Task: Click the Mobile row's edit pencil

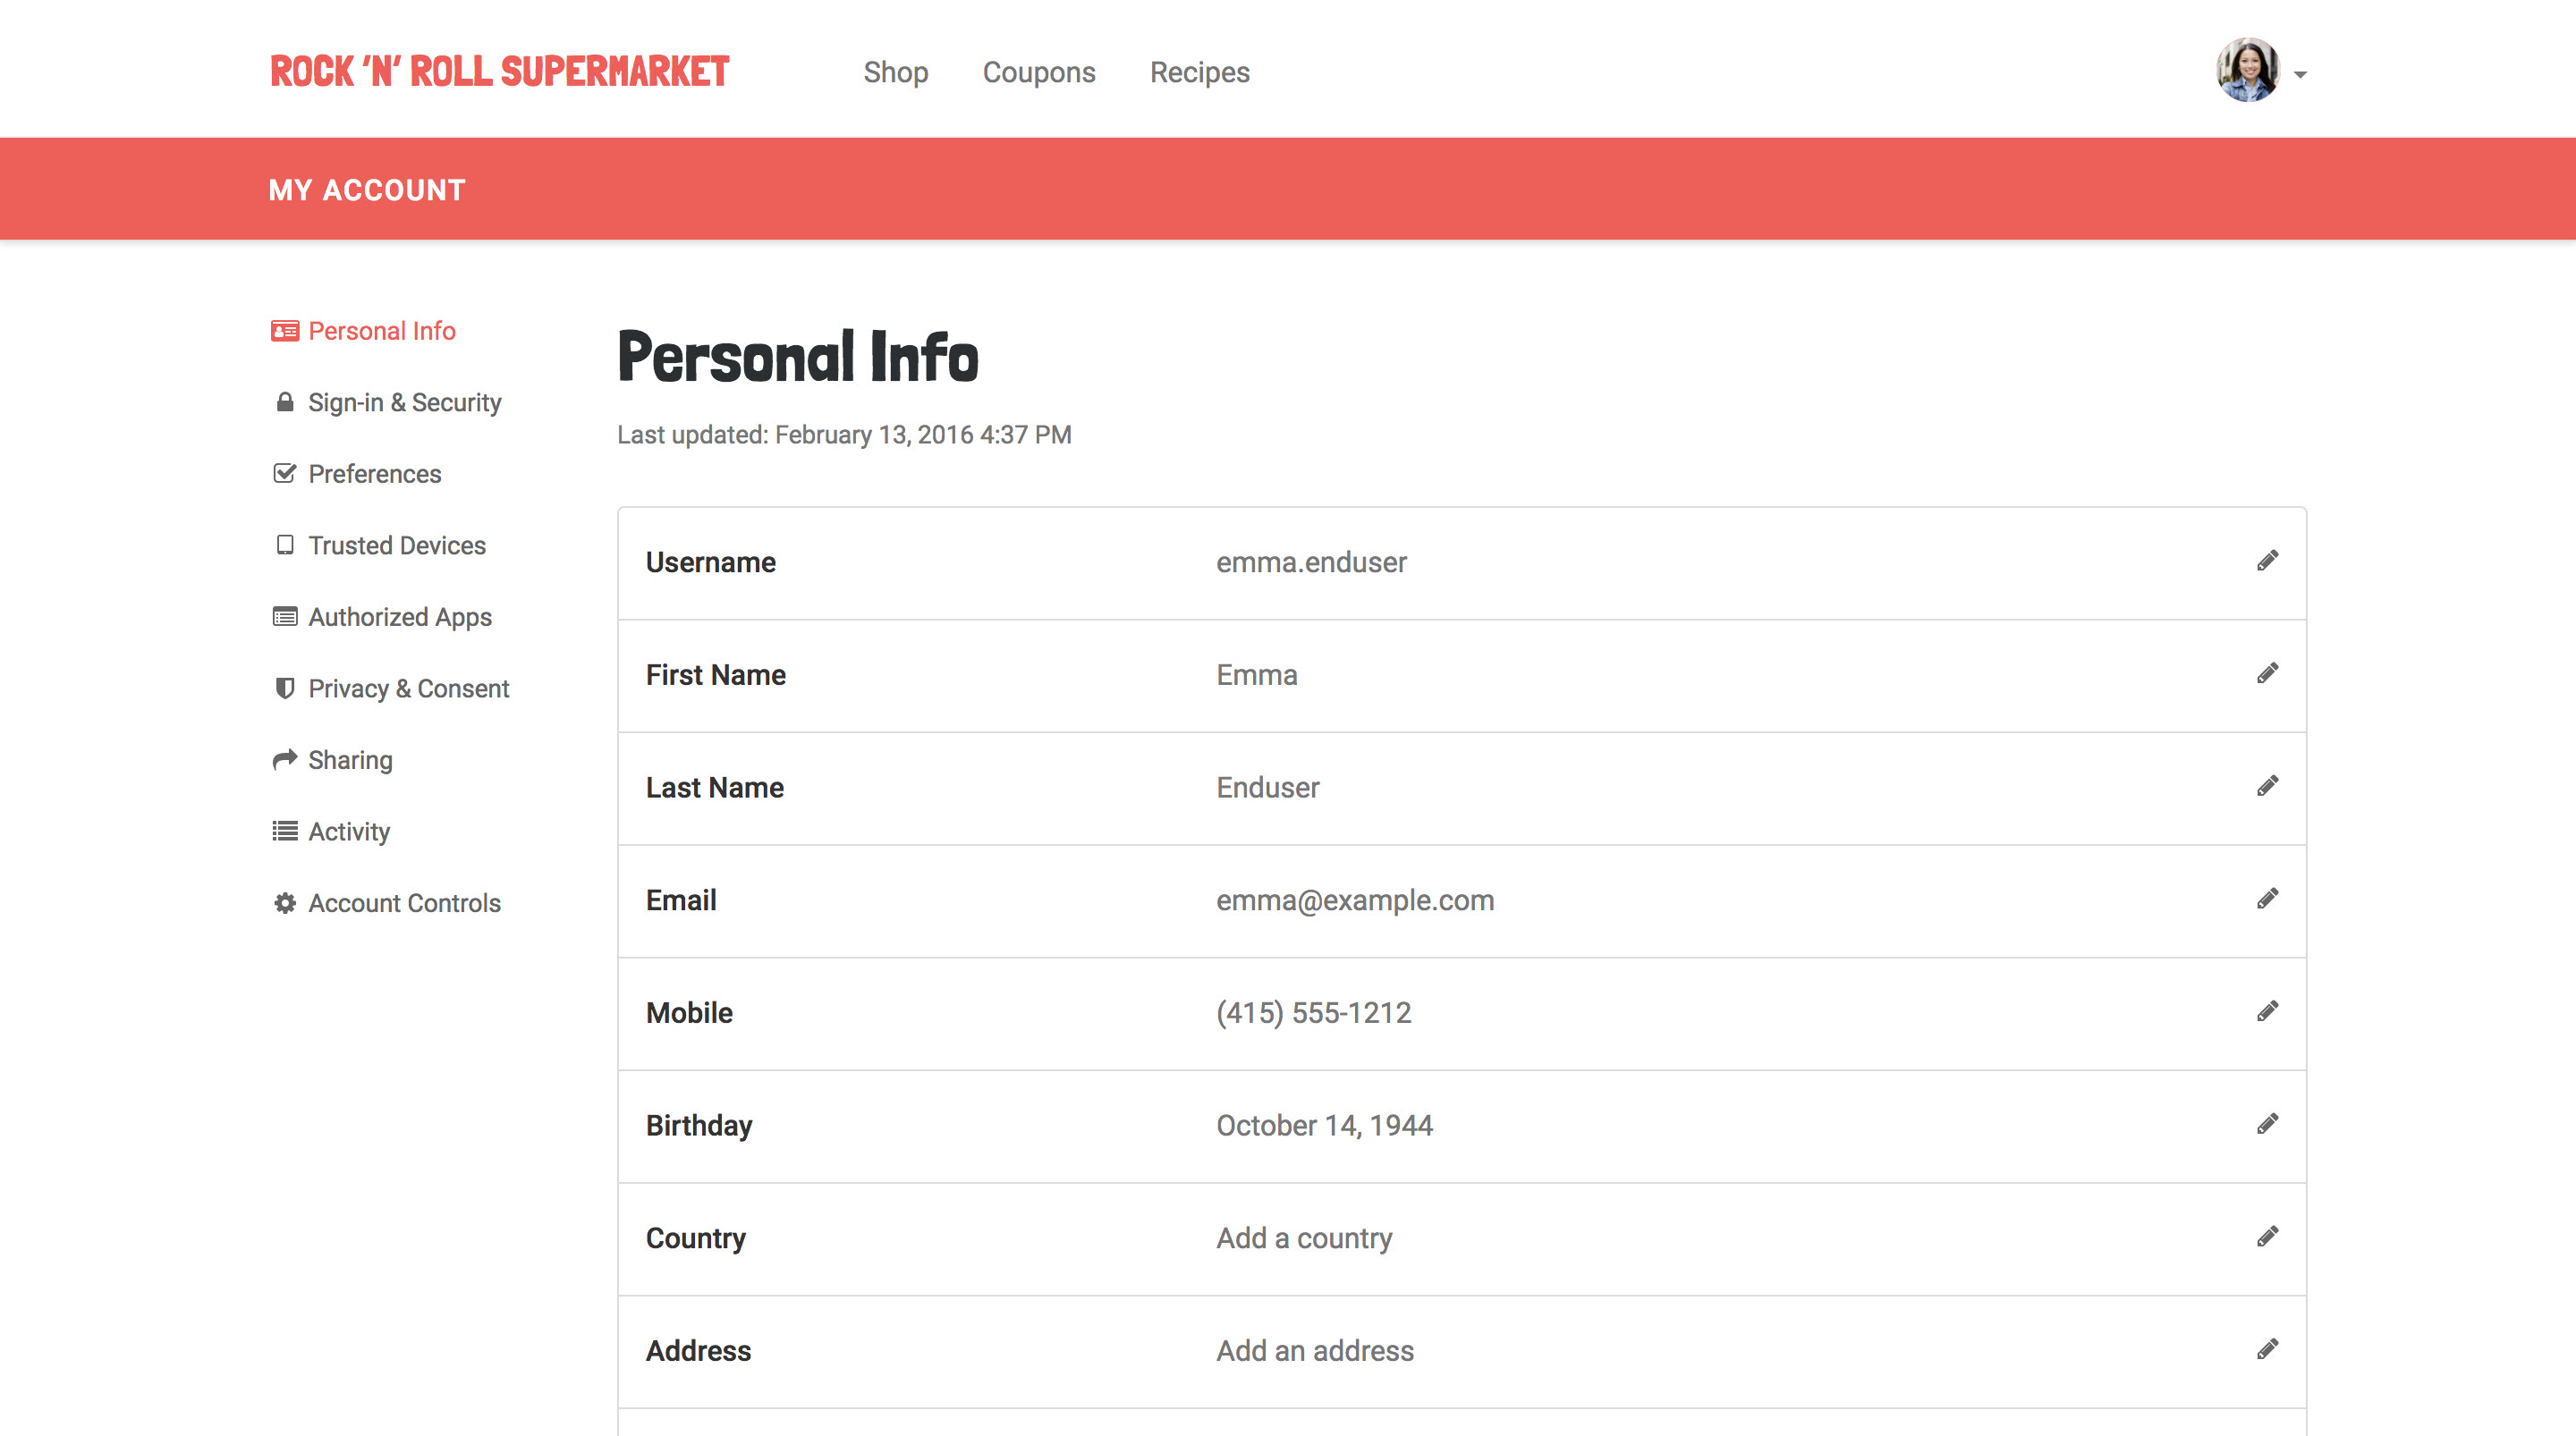Action: pos(2267,1012)
